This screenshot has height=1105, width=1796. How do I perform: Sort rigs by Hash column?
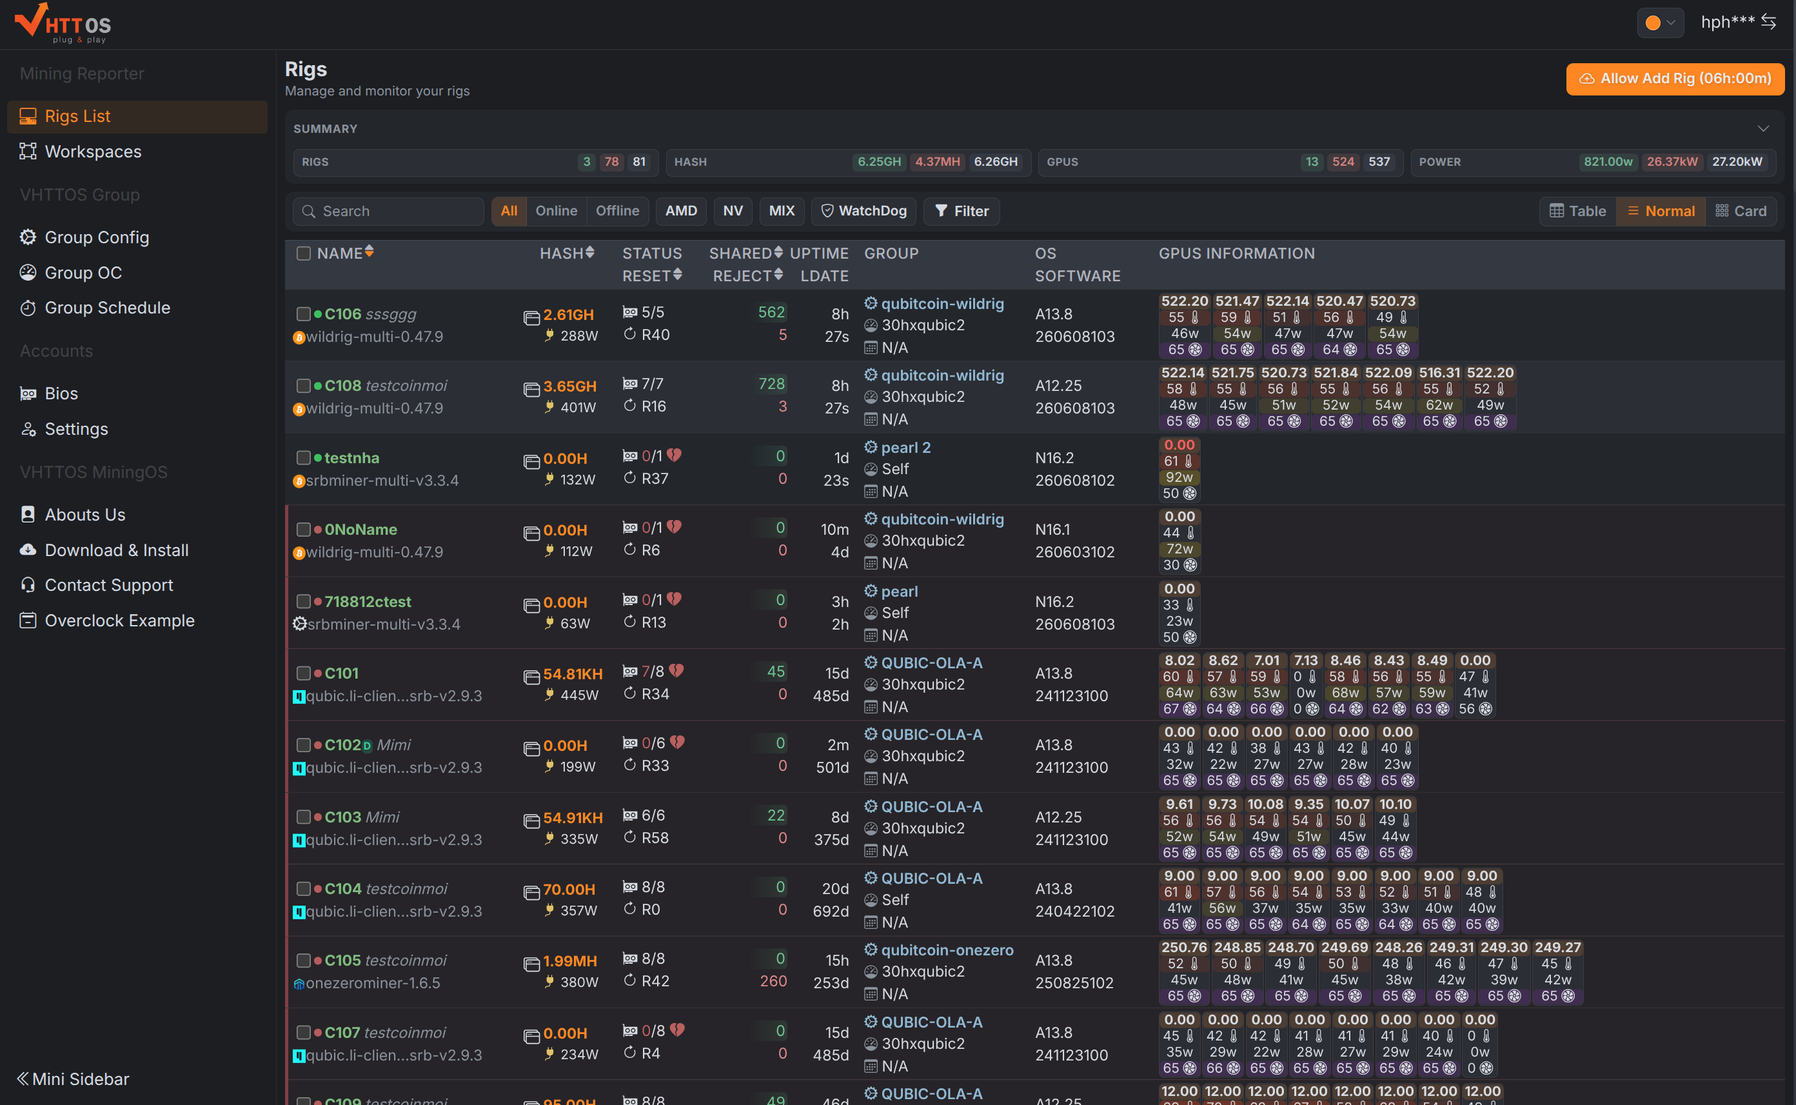click(567, 254)
